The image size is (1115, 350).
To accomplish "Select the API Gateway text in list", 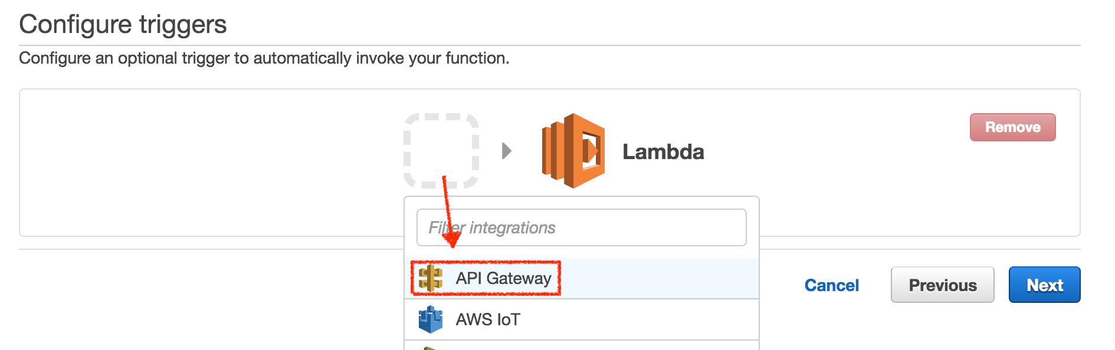I will (503, 278).
